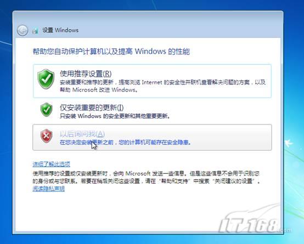Click the round back arrow button
The width and height of the screenshot is (304, 244).
point(22,30)
